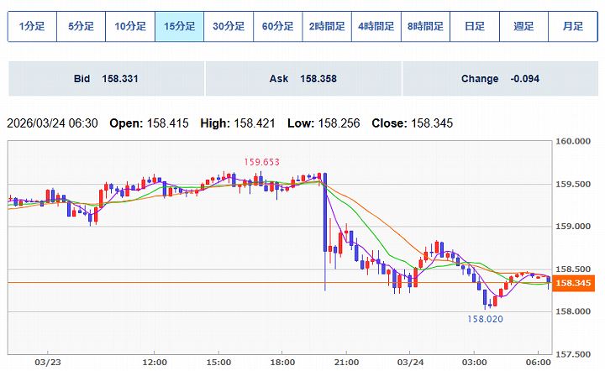Choose the 30分足 timeframe tab
The width and height of the screenshot is (605, 371).
click(x=229, y=26)
